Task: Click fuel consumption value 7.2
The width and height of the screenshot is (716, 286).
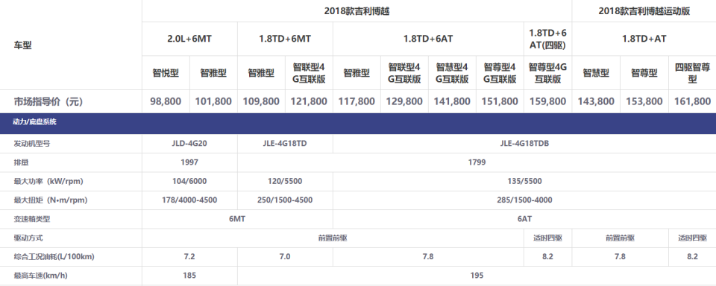Action: click(189, 257)
